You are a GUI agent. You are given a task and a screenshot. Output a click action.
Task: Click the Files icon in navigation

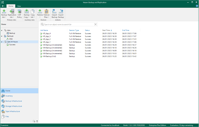click(x=3, y=116)
